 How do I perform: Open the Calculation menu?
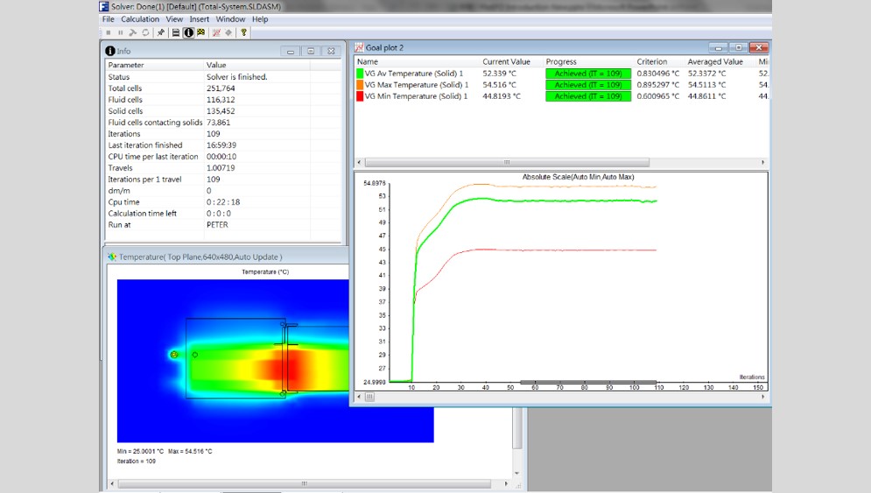click(140, 19)
